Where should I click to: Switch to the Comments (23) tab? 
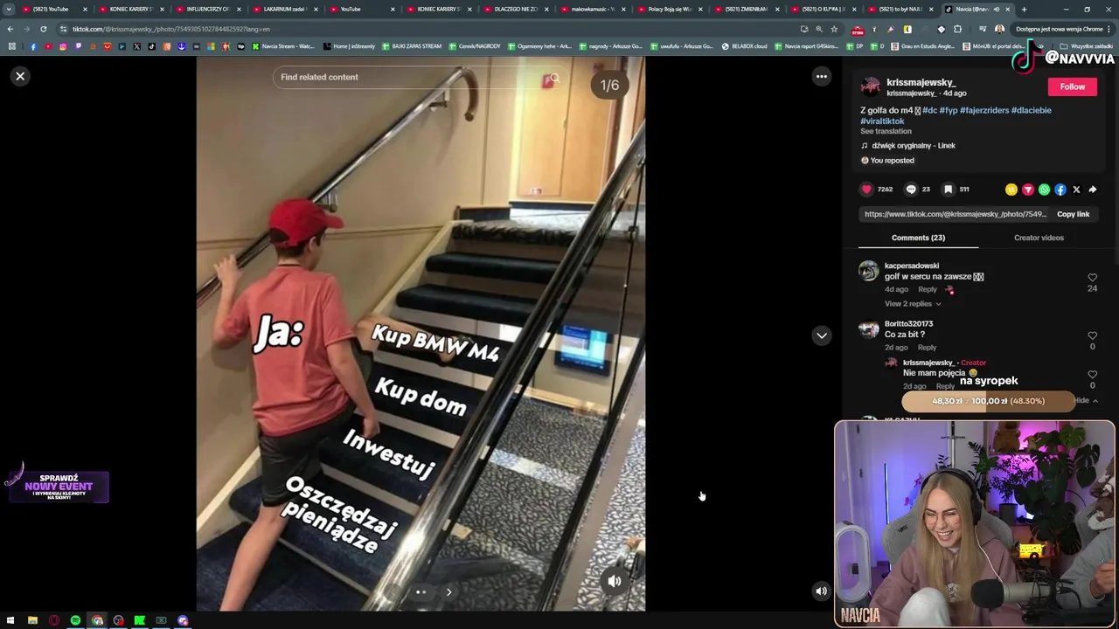click(918, 238)
